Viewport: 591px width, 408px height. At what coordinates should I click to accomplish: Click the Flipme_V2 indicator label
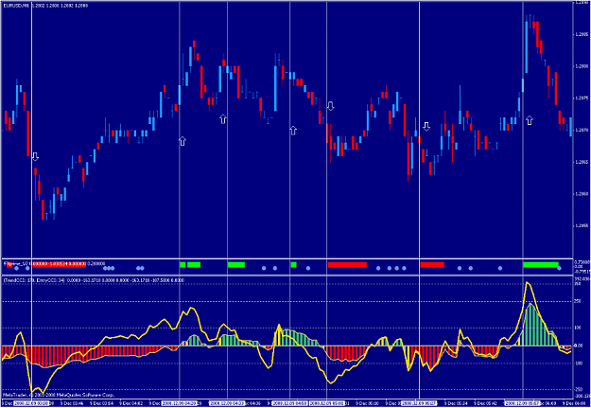16,264
